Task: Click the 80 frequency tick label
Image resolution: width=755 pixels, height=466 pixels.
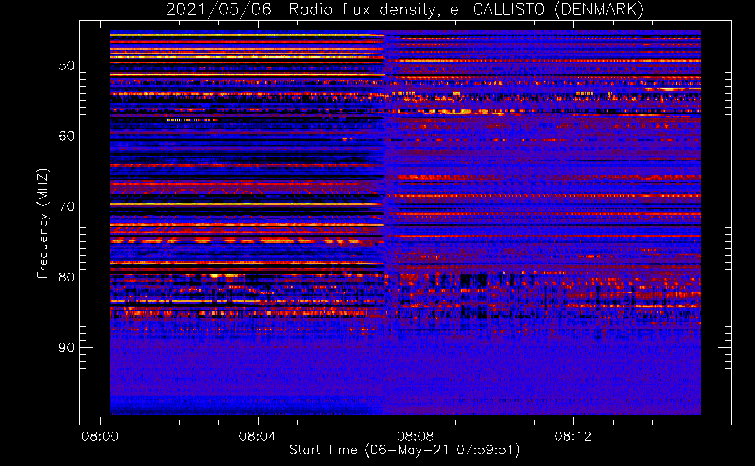Action: tap(67, 277)
